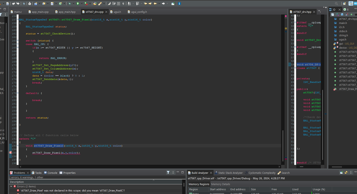Click the External Tools run icon
357x194 pixels.
pos(86,4)
